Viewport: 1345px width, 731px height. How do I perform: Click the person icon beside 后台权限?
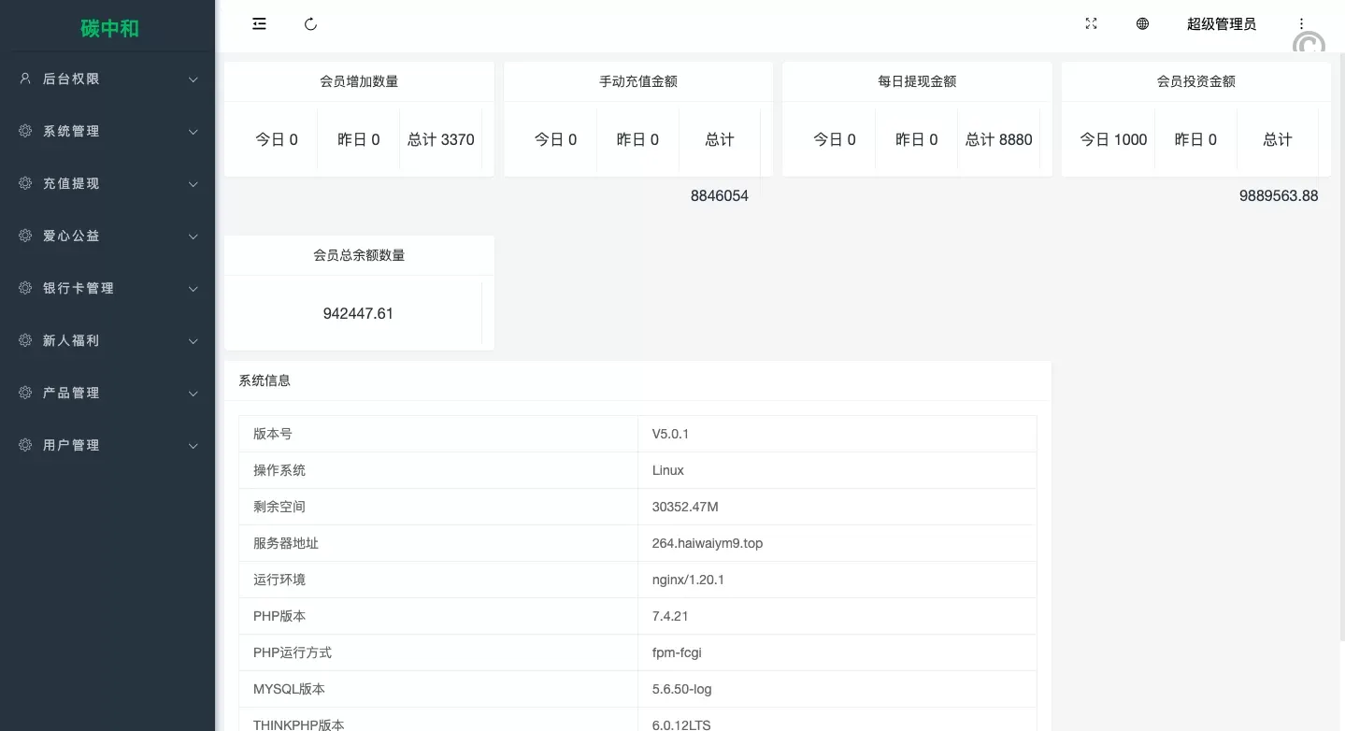25,79
